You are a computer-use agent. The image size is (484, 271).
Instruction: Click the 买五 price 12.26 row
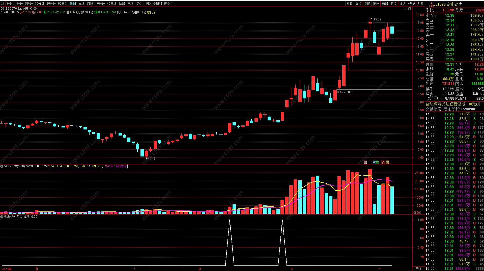tap(454, 59)
